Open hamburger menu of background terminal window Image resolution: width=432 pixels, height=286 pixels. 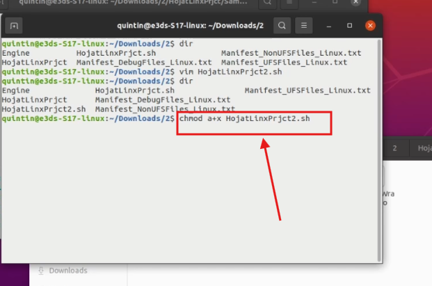(290, 4)
